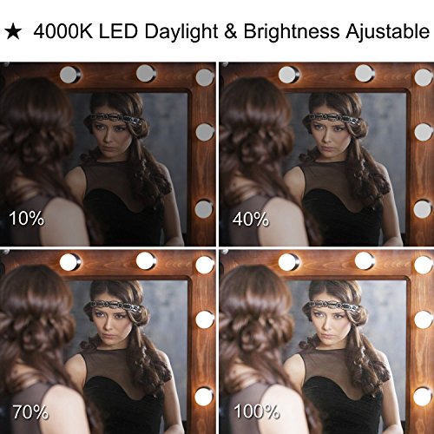Click middle-right bulb in 70% panel

[x=205, y=319]
